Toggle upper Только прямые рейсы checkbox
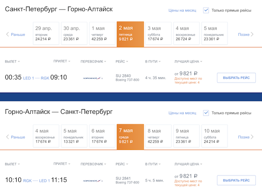Viewport: 262px width, 193px height. (206, 10)
